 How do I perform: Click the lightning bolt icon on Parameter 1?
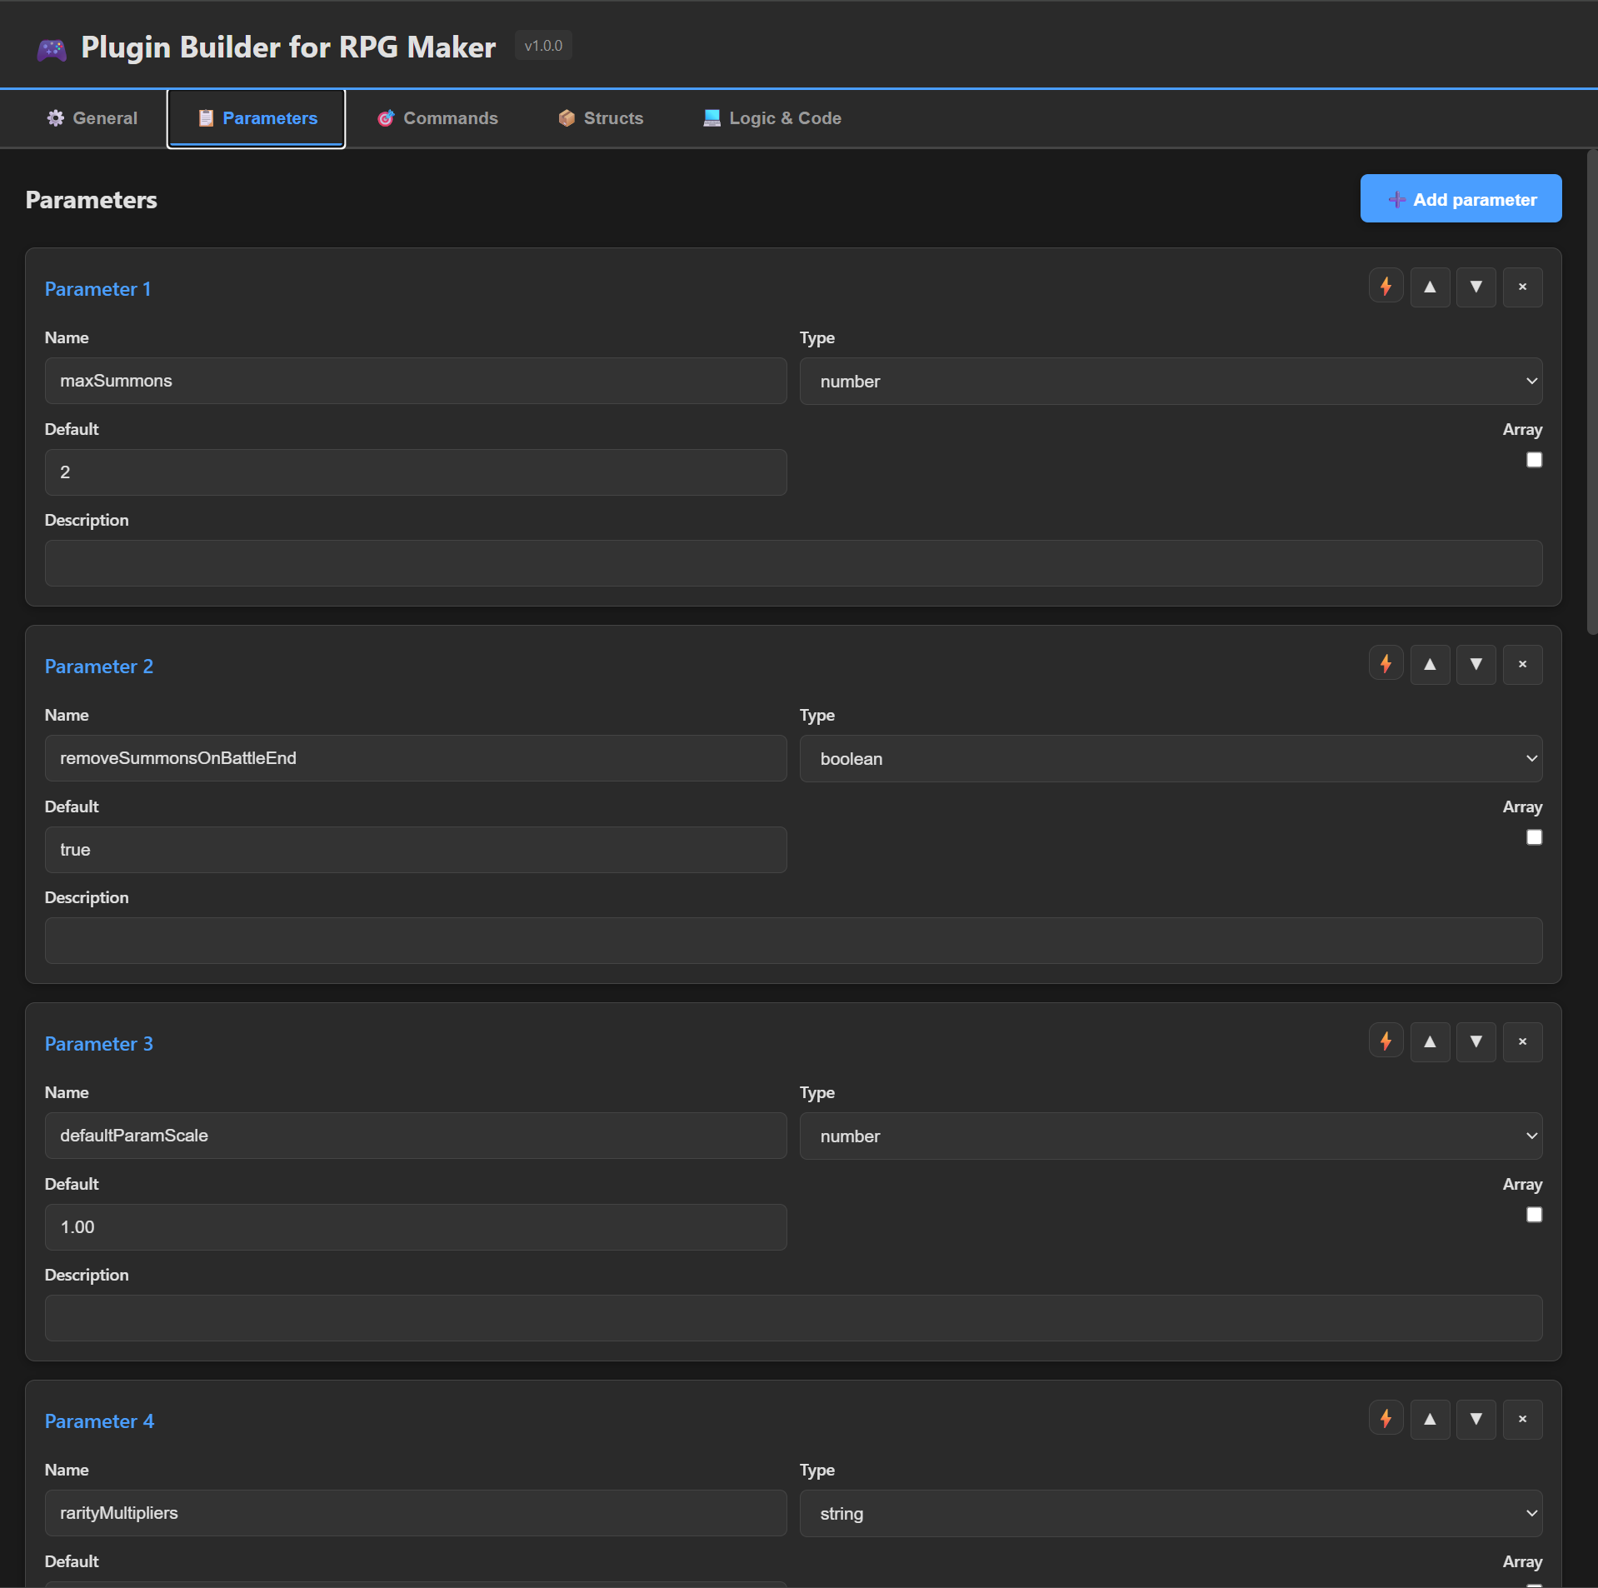click(1386, 287)
